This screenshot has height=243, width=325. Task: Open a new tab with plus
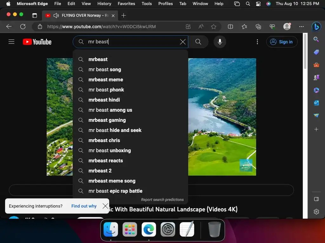(x=123, y=16)
